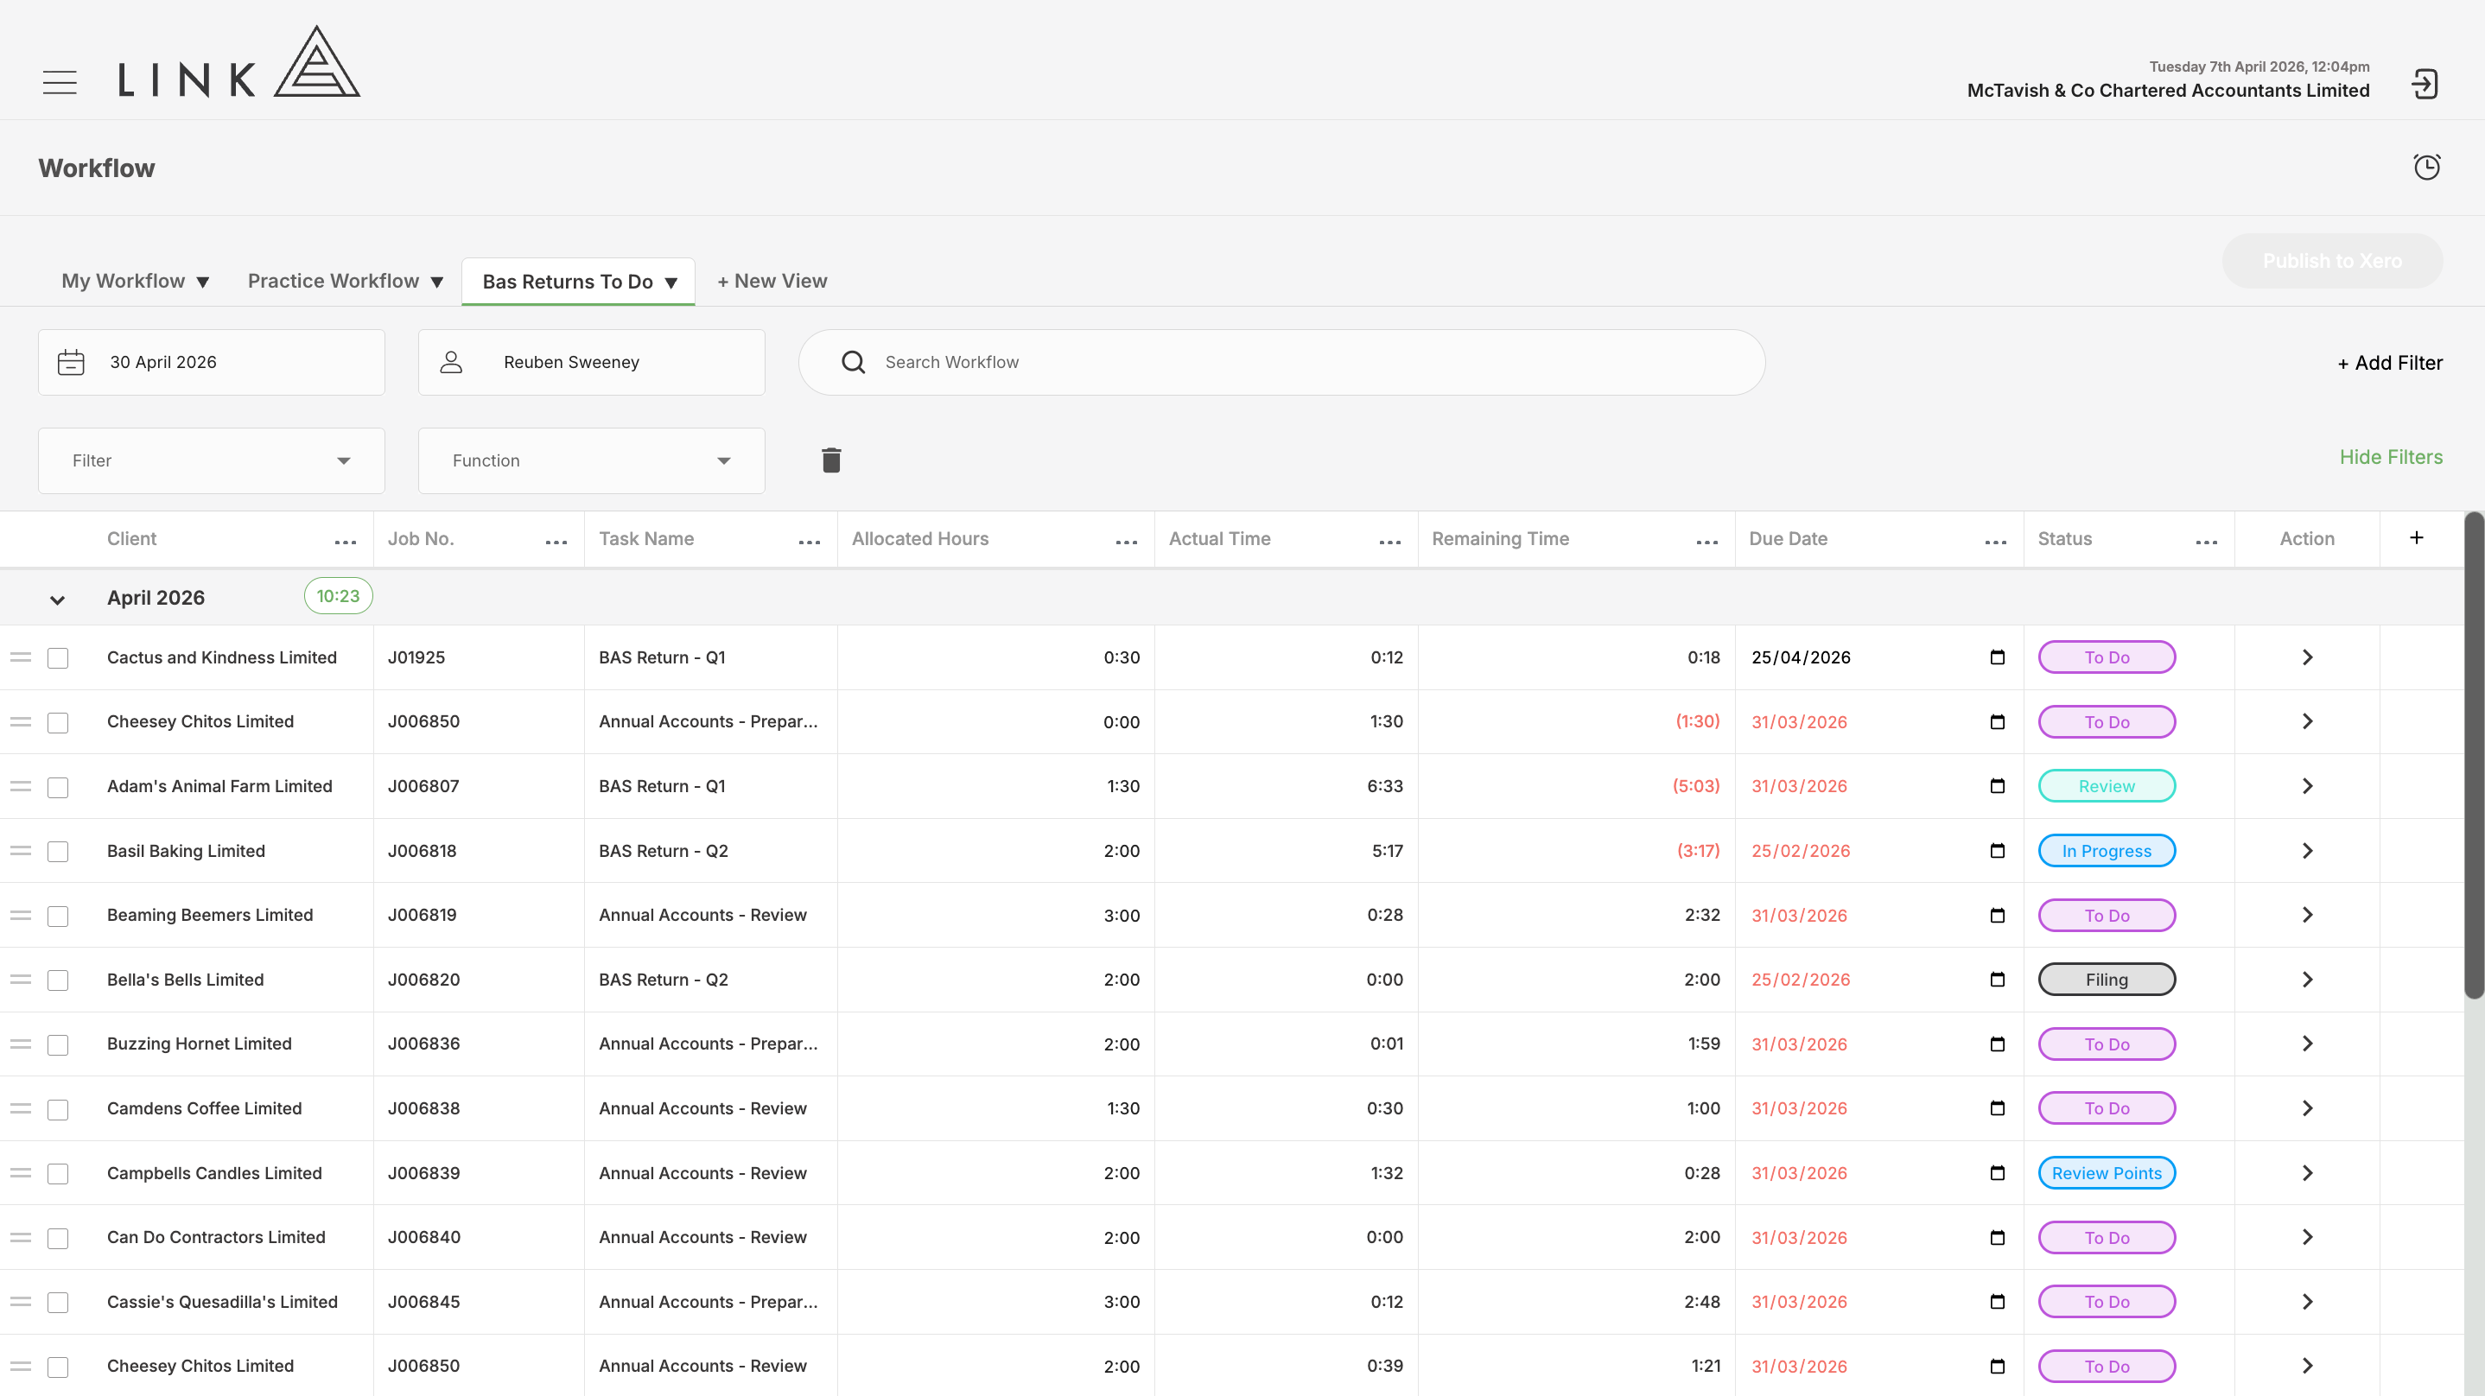The width and height of the screenshot is (2485, 1396).
Task: Check Can Do Contractors Limited row
Action: pos(58,1238)
